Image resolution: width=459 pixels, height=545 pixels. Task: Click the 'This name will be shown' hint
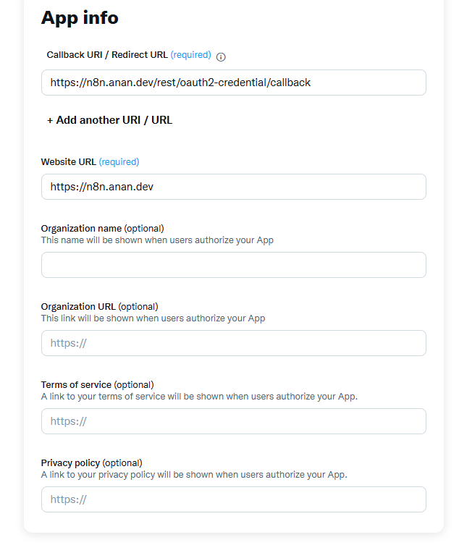point(157,240)
